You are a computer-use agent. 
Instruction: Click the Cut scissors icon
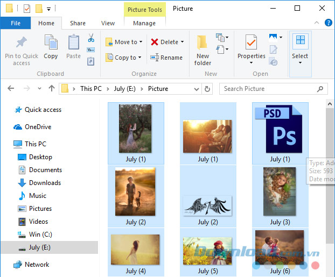(x=91, y=38)
